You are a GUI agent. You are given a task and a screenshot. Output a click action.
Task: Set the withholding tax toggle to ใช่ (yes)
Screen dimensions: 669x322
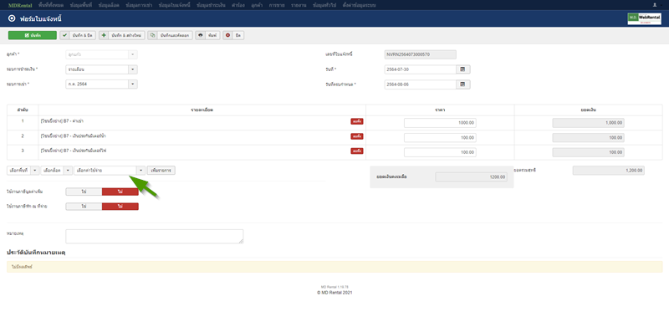pyautogui.click(x=84, y=207)
